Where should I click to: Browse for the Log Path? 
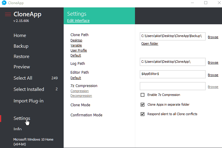pyautogui.click(x=213, y=62)
